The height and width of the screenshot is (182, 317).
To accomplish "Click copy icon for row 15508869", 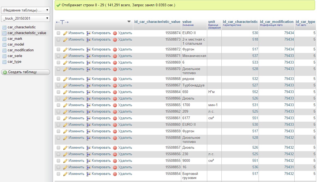I will (88, 62).
